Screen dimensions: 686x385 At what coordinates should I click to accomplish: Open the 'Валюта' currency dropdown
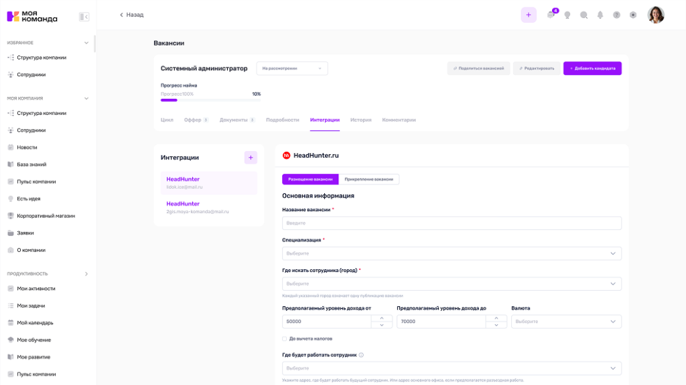tap(566, 322)
